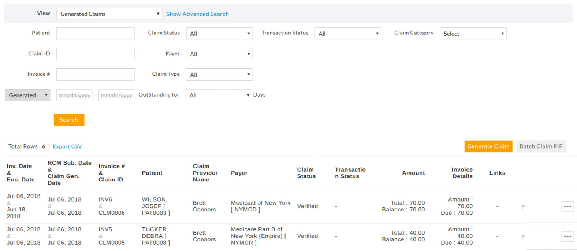Image resolution: width=577 pixels, height=251 pixels.
Task: Click the Batch Claim PIF button
Action: pos(541,146)
